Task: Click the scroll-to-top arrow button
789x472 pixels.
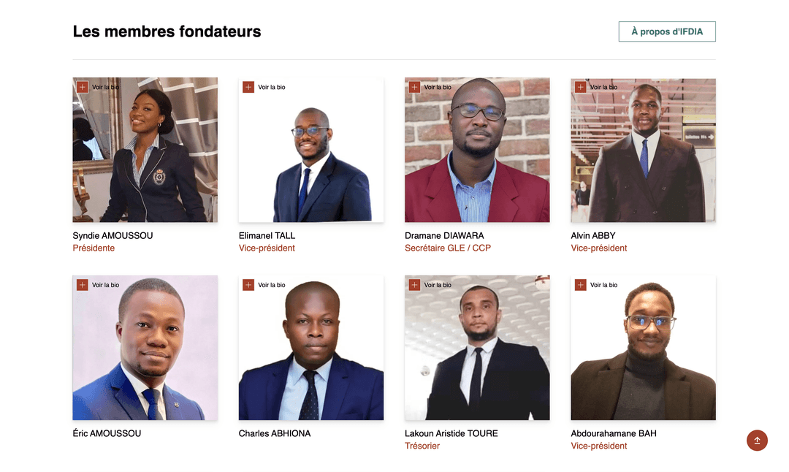Action: pos(757,441)
